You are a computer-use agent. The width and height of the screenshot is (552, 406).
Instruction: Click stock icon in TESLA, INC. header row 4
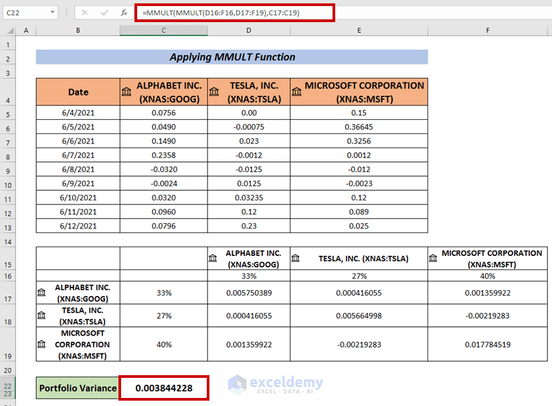coord(213,92)
